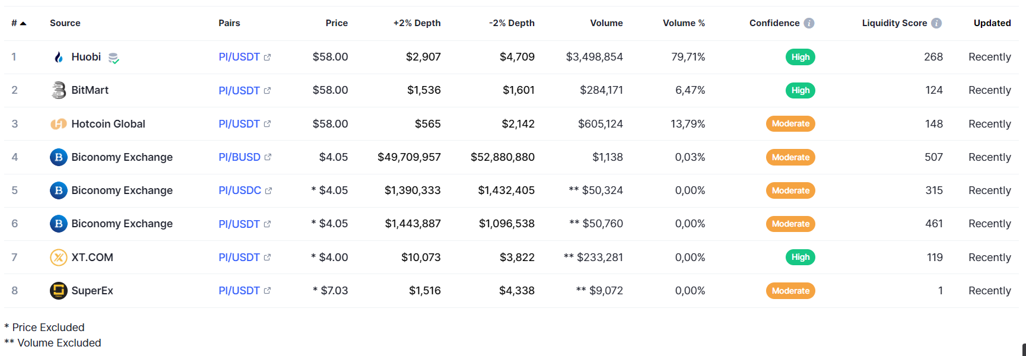The image size is (1026, 356).
Task: Click the Confidence info icon
Action: (x=809, y=23)
